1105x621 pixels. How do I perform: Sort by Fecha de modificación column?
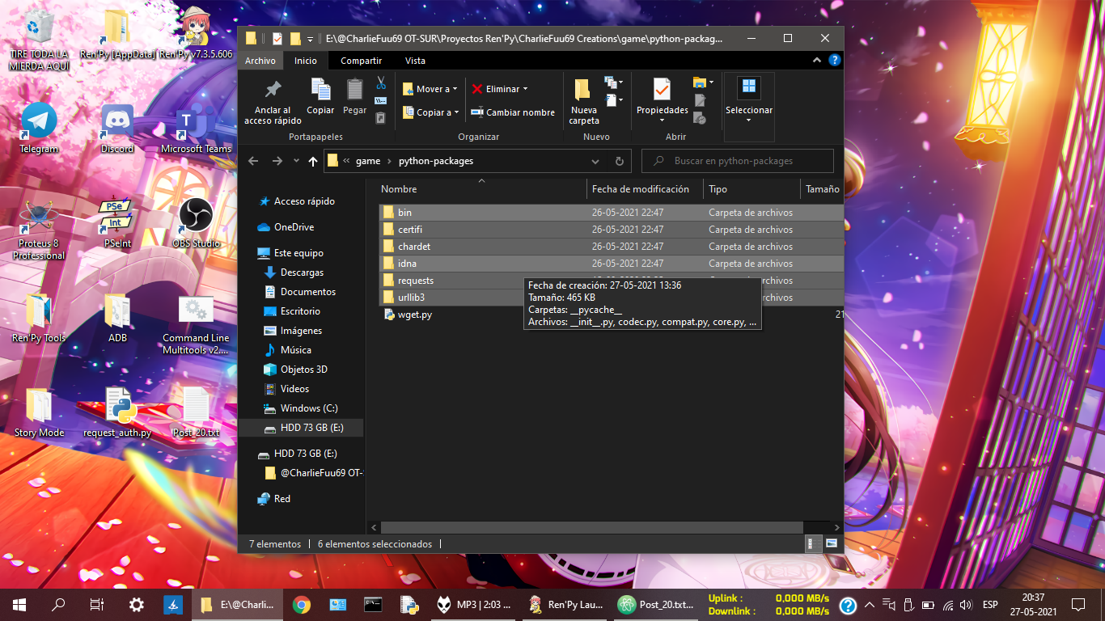coord(640,189)
